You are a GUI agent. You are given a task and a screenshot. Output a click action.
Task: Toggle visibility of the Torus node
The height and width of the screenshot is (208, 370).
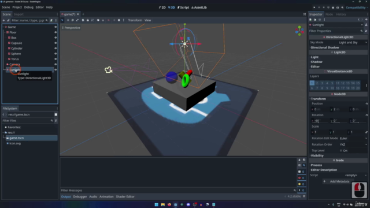[x=55, y=59]
